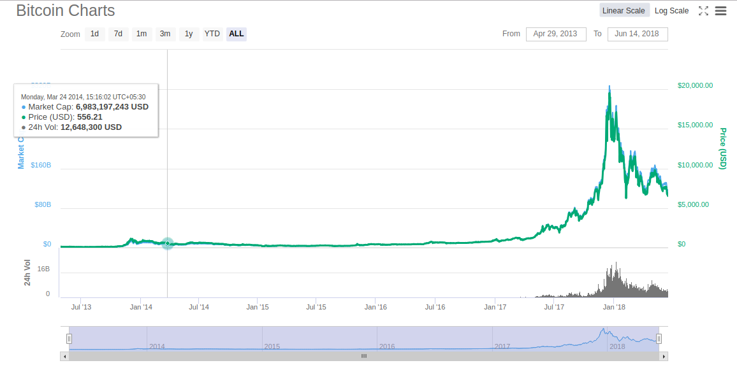The width and height of the screenshot is (737, 370).
Task: Set zoom range to 3m
Action: click(165, 34)
